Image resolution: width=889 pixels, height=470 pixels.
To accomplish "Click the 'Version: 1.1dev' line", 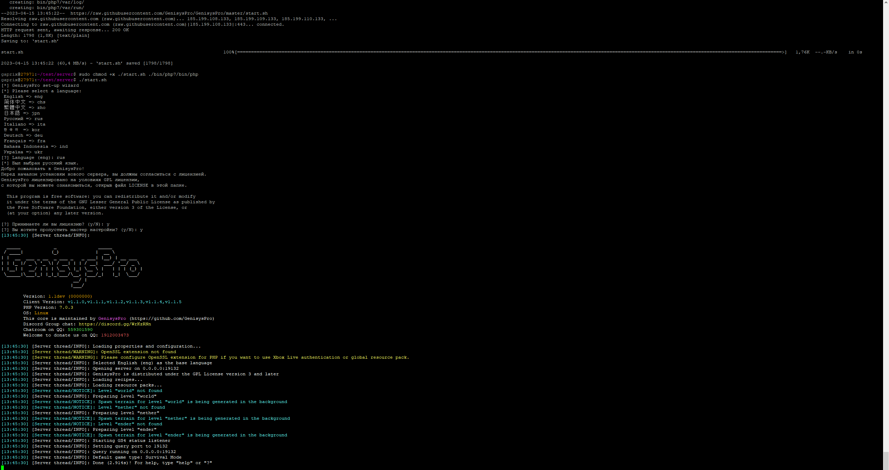I will 57,296.
